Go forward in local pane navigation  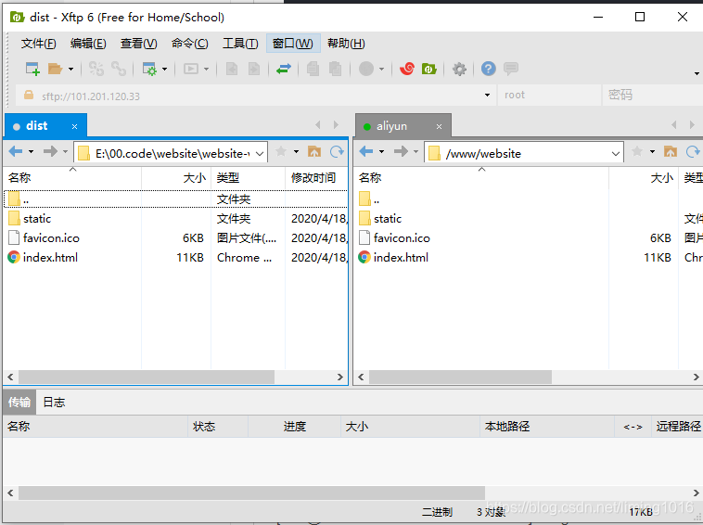click(50, 152)
